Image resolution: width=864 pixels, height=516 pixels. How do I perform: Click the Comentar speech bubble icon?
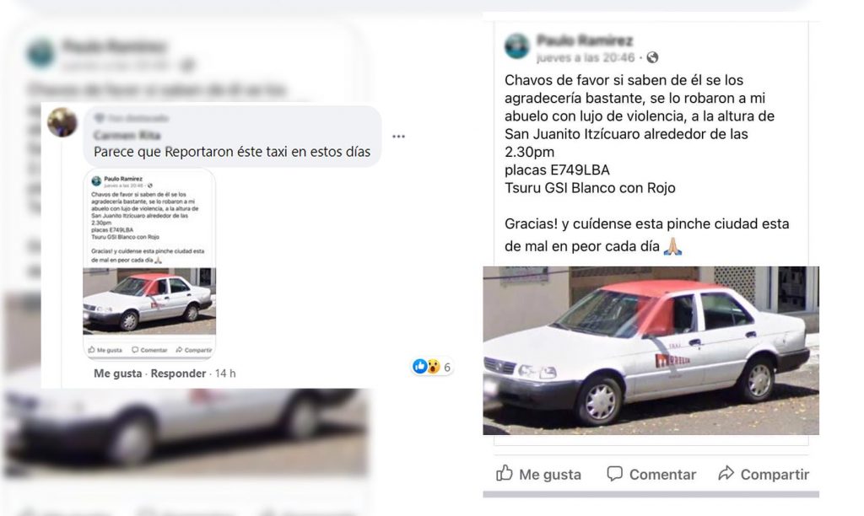click(x=614, y=474)
